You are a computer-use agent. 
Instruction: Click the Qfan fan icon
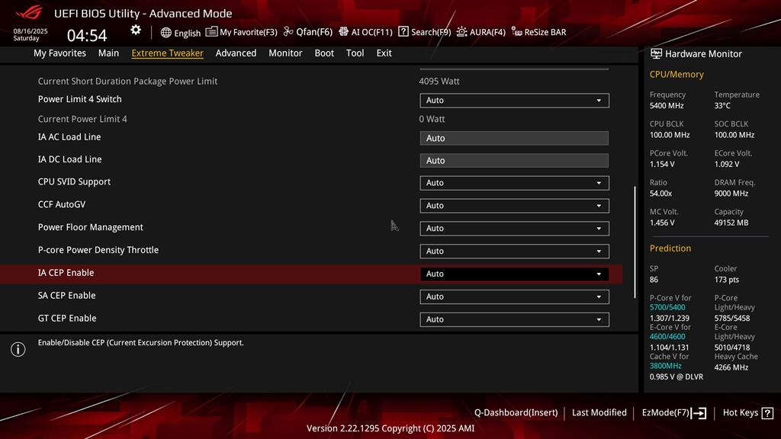click(288, 32)
